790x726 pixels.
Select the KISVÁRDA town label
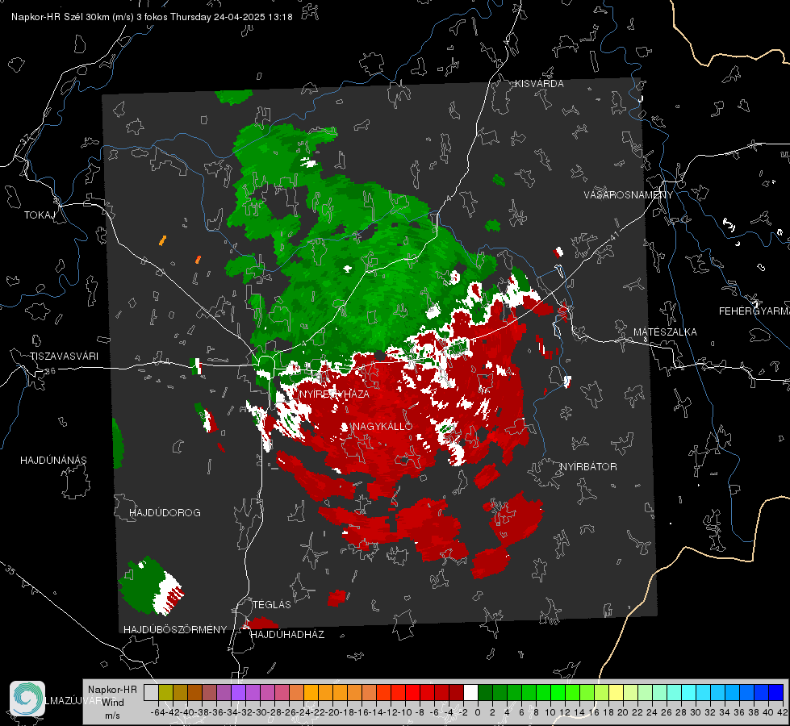pyautogui.click(x=539, y=84)
